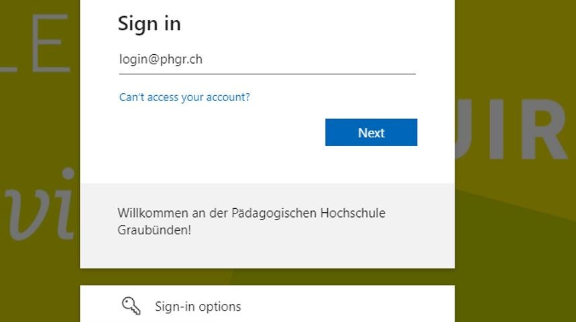Viewport: 576px width, 322px height.
Task: Click the word "Hochschule" in the welcome message
Action: 353,214
